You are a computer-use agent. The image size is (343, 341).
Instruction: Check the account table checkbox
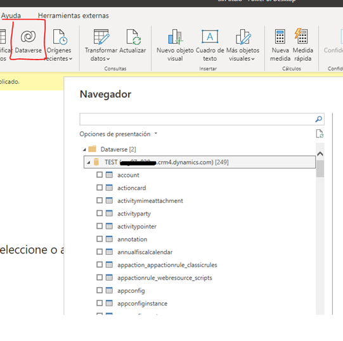pos(100,175)
